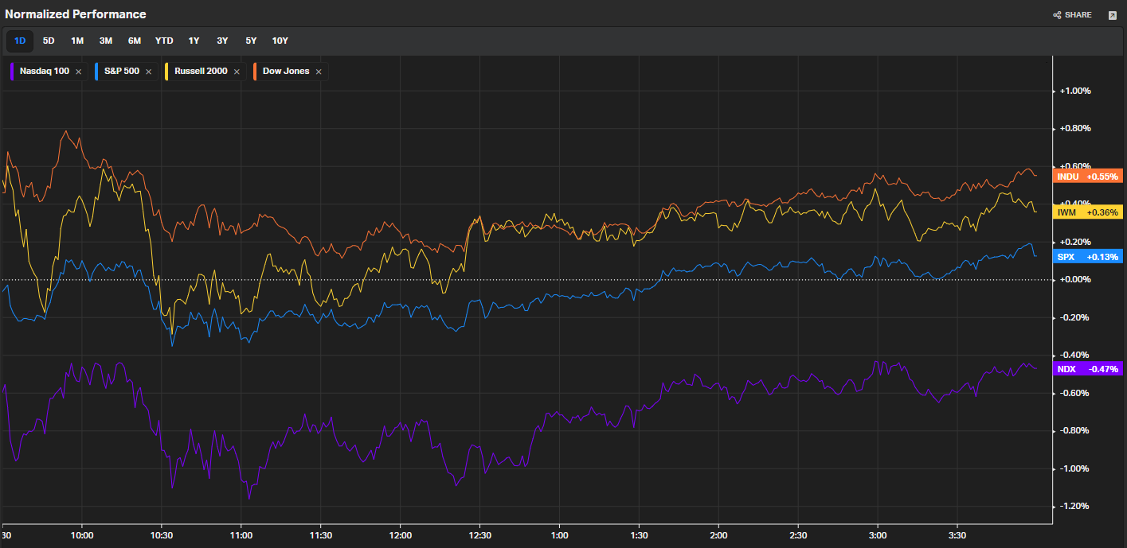Click the SHARE button text
This screenshot has width=1127, height=548.
[x=1078, y=15]
